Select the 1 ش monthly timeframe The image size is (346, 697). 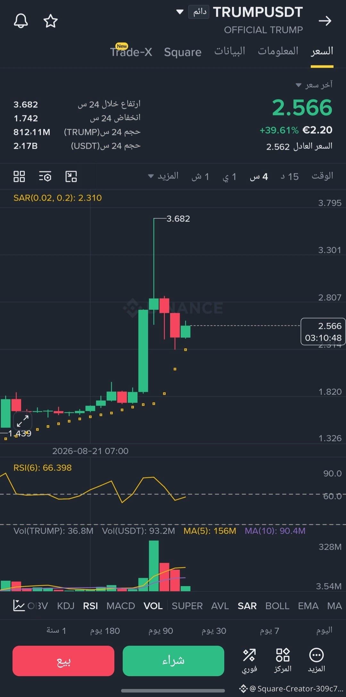200,177
